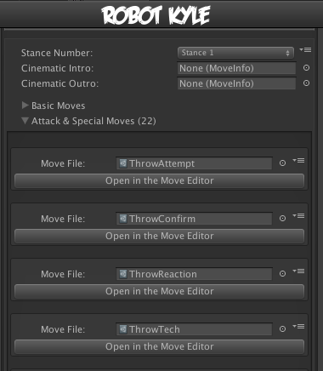Click the object picker circle for ThrowAttempt
Image resolution: width=323 pixels, height=371 pixels.
pyautogui.click(x=282, y=163)
